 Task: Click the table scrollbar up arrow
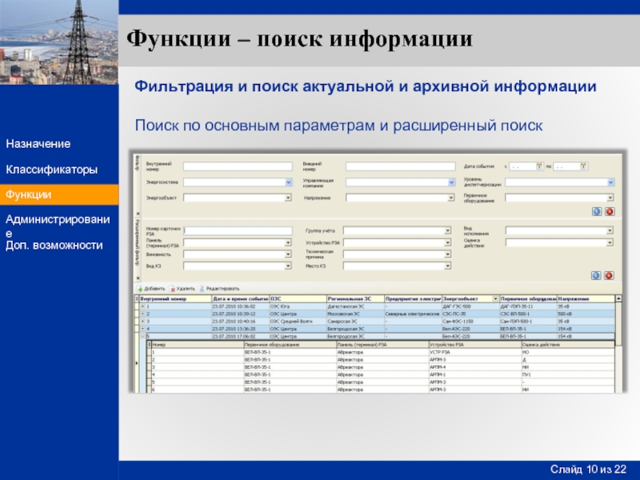pos(618,298)
